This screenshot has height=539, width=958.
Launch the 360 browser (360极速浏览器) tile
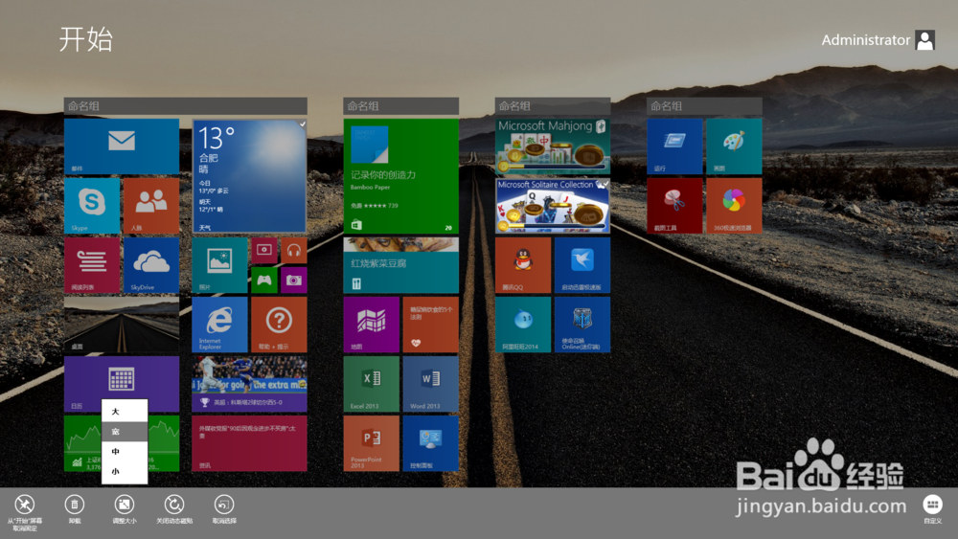point(734,206)
